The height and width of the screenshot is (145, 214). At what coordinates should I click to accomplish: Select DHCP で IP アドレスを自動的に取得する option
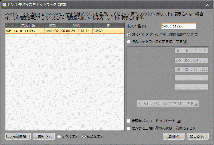[x=129, y=34]
